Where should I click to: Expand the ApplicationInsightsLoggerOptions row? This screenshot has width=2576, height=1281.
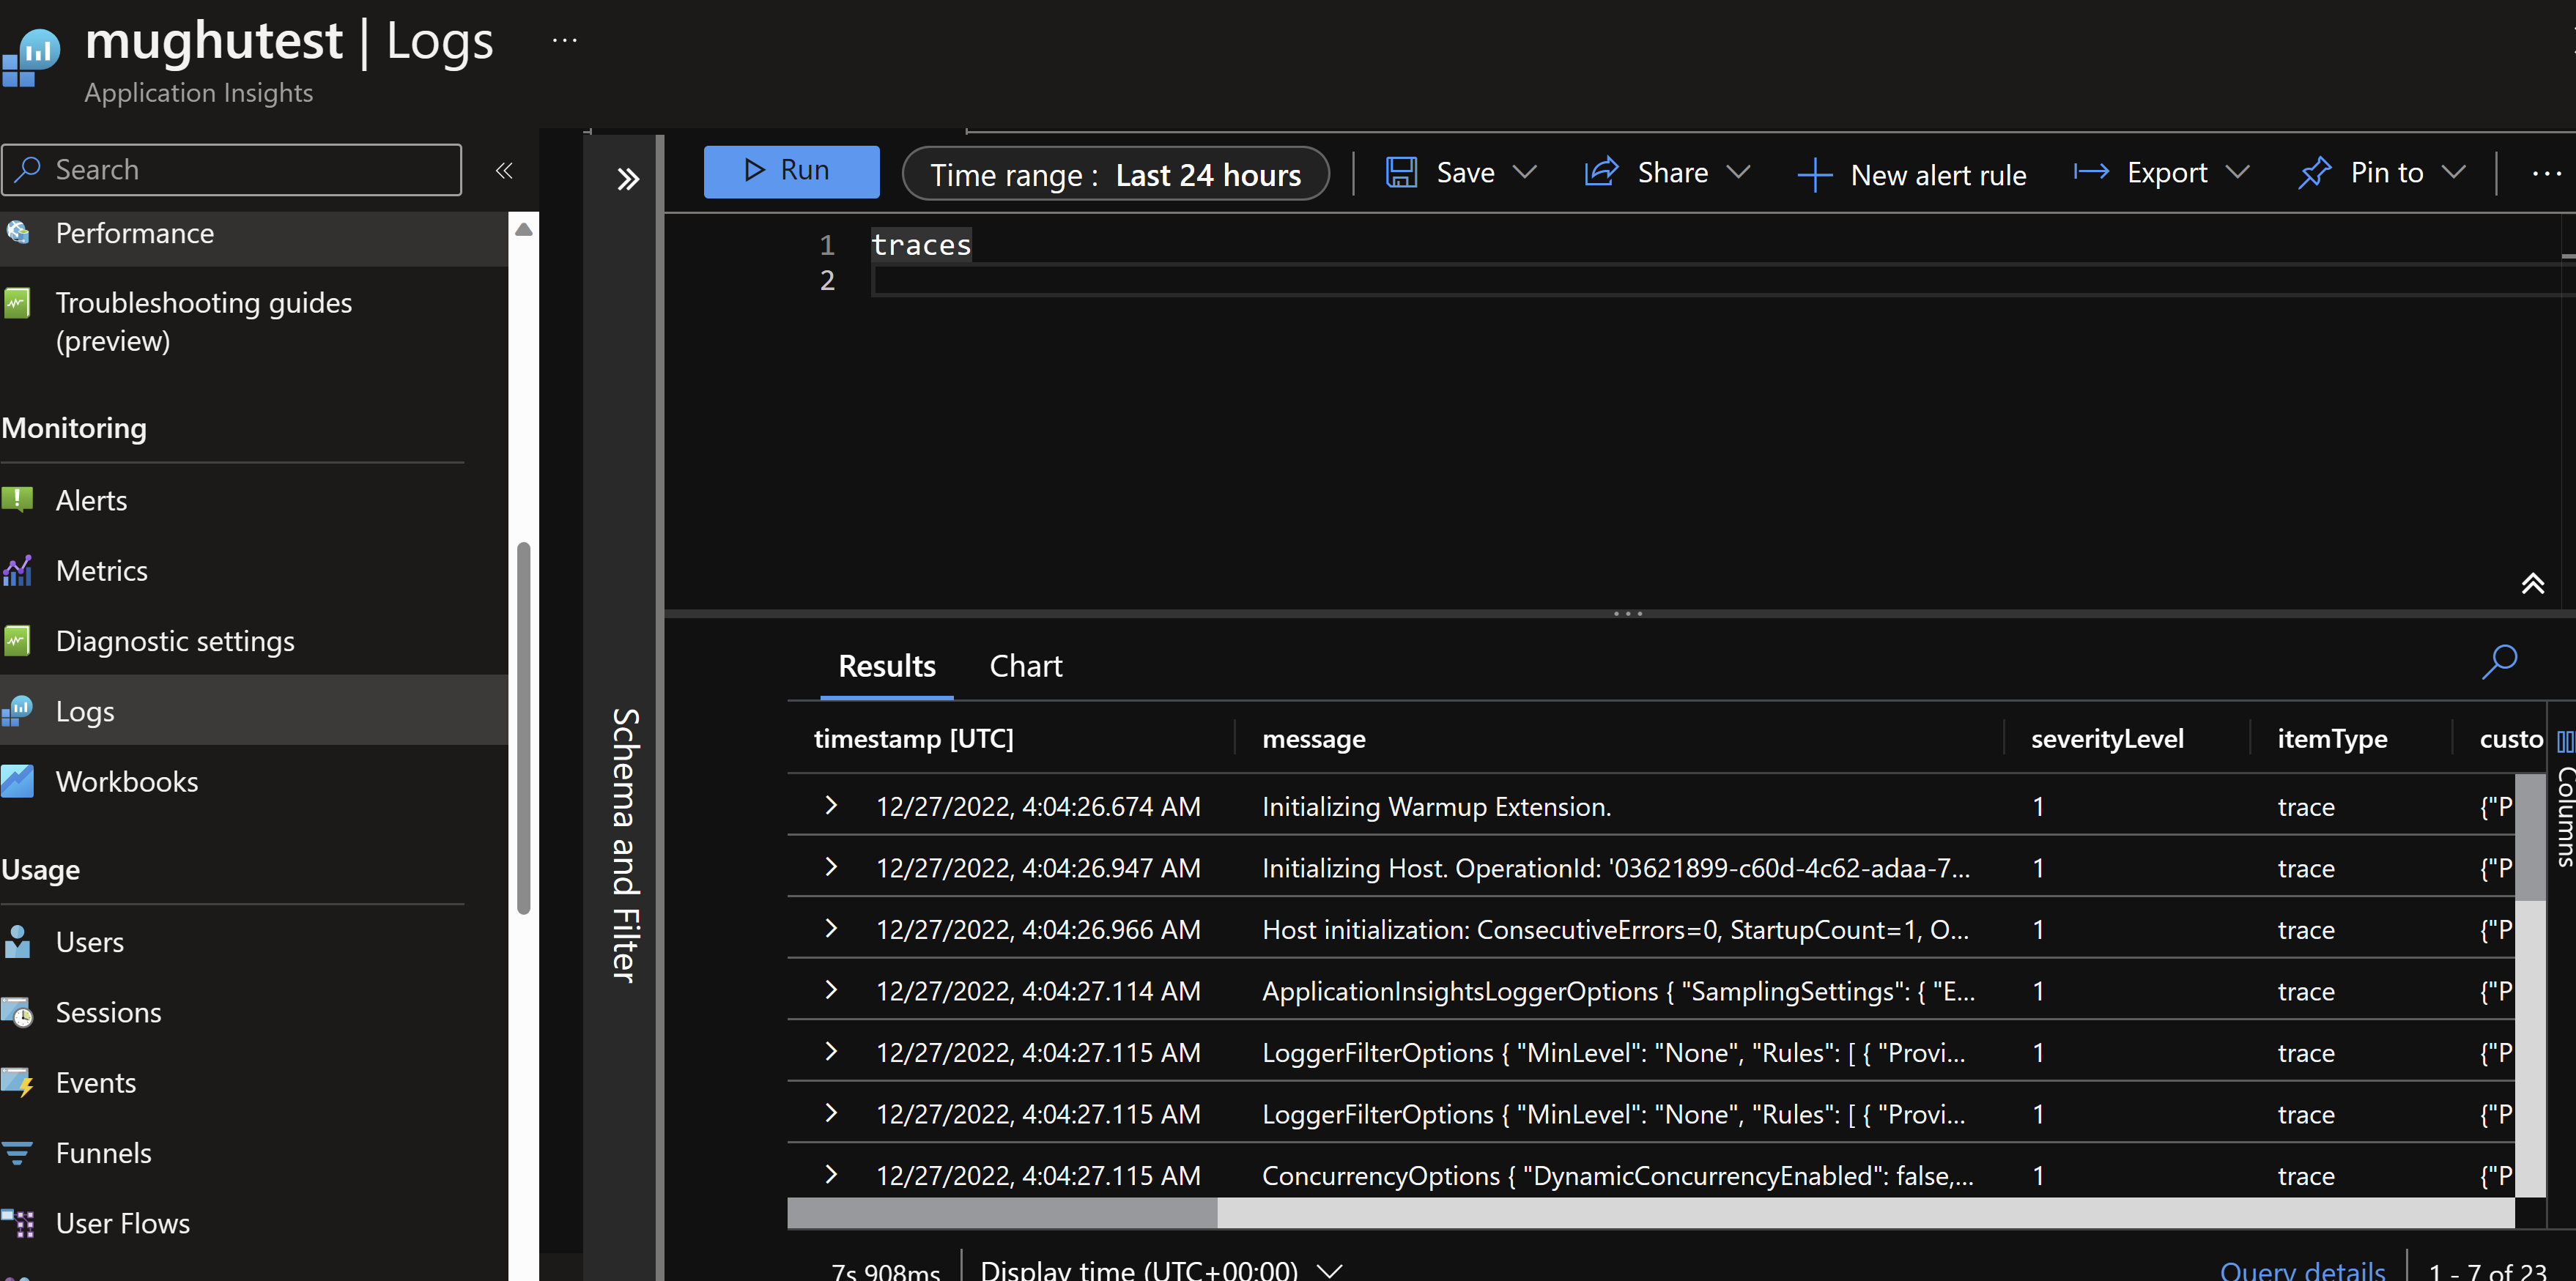point(830,990)
